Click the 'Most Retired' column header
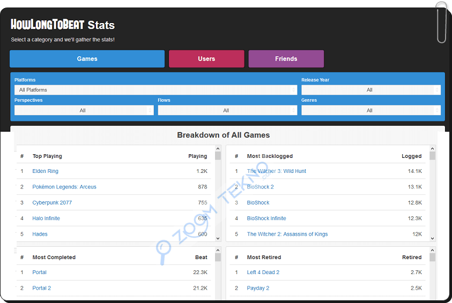 [x=264, y=257]
